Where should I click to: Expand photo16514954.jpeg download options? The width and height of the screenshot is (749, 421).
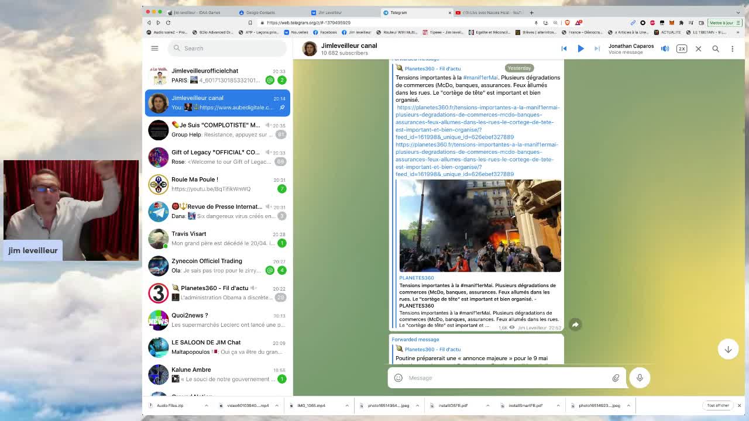tap(417, 405)
